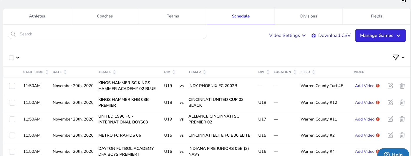
Task: Delete the Warren County #12 game row
Action: (402, 102)
